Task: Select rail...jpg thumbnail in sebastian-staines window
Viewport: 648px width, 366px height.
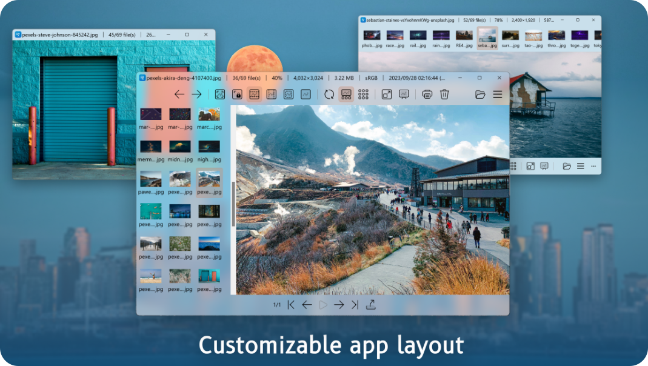Action: tap(418, 39)
